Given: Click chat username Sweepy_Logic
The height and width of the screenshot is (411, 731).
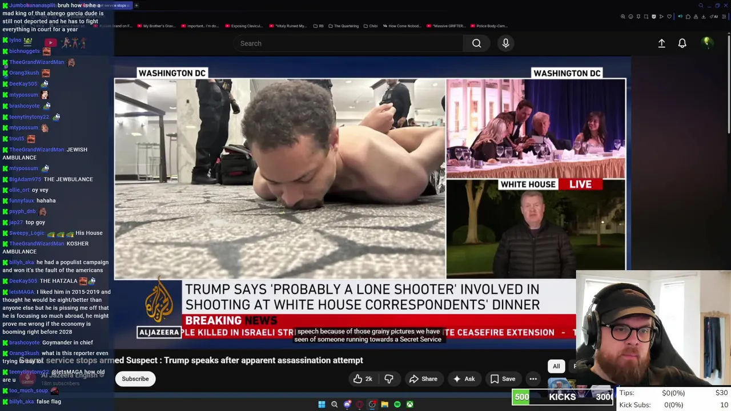Looking at the screenshot, I should tap(26, 233).
